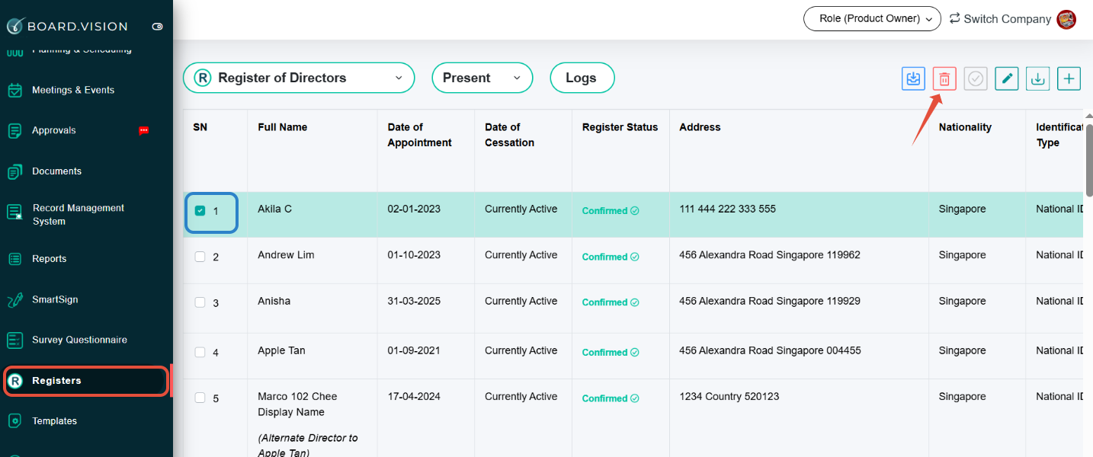
Task: Click the Templates sidebar icon
Action: 14,421
